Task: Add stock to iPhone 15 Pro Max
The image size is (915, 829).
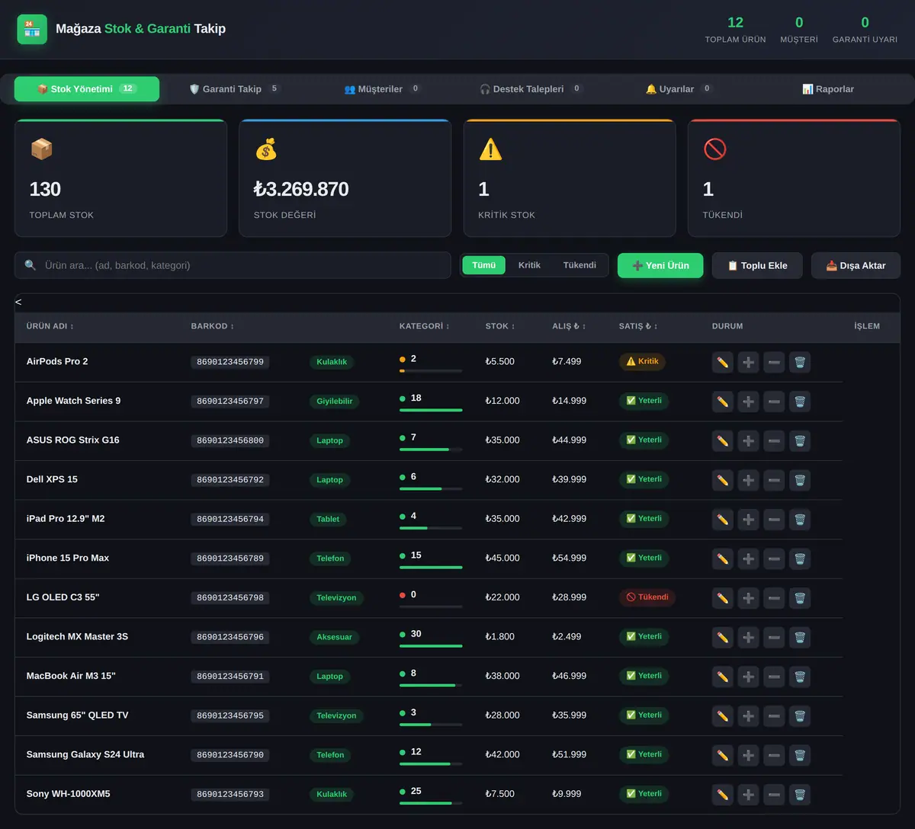Action: click(749, 559)
